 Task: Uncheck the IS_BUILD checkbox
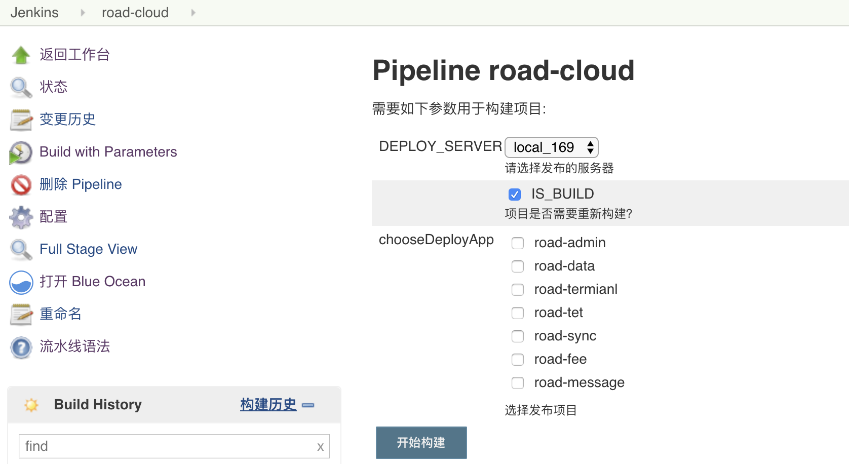[515, 195]
